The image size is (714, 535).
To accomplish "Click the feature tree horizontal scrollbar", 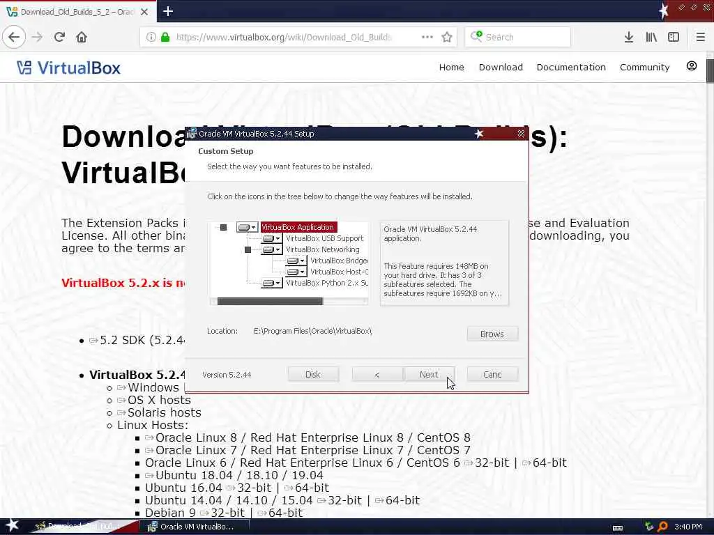I will [x=270, y=301].
